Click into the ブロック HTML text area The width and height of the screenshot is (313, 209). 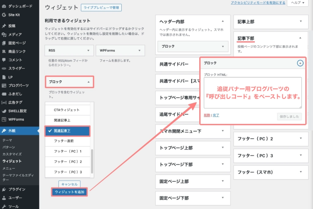point(253,93)
